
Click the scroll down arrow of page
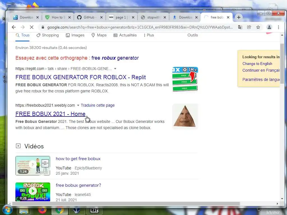click(x=282, y=199)
